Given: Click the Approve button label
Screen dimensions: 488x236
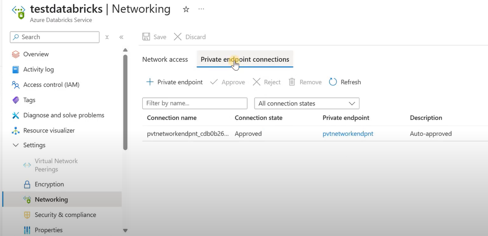Looking at the screenshot, I should coord(233,82).
